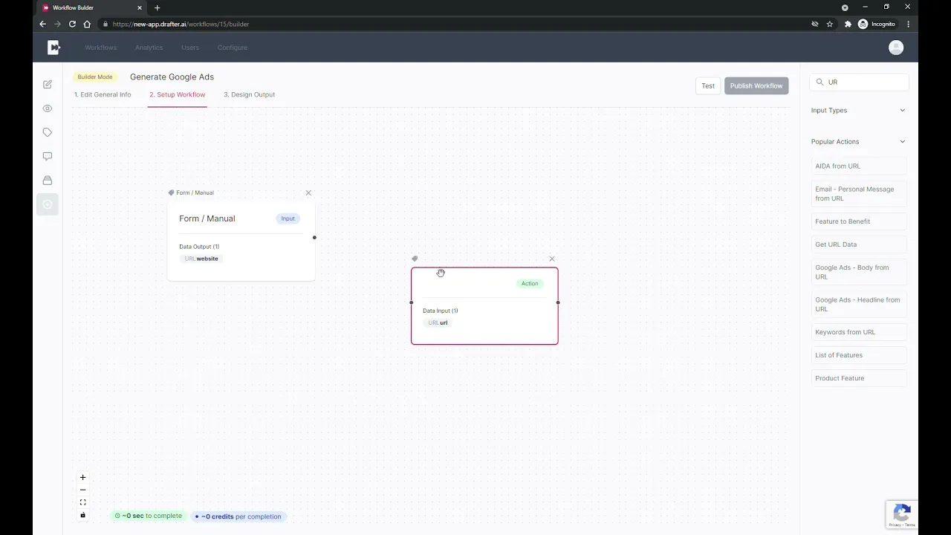Open the user avatar menu
Screen dimensions: 951x535
point(896,48)
